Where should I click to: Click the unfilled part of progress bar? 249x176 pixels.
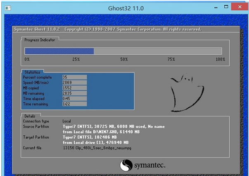pos(157,51)
